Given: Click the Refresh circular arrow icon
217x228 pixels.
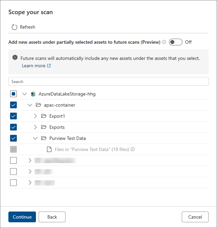Looking at the screenshot, I should pyautogui.click(x=14, y=27).
